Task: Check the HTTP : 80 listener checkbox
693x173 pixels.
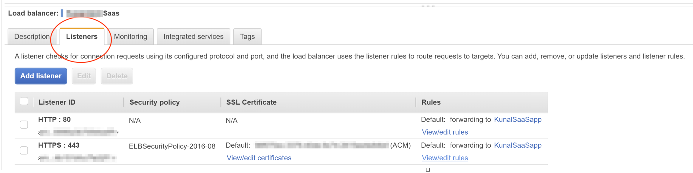Action: click(24, 125)
